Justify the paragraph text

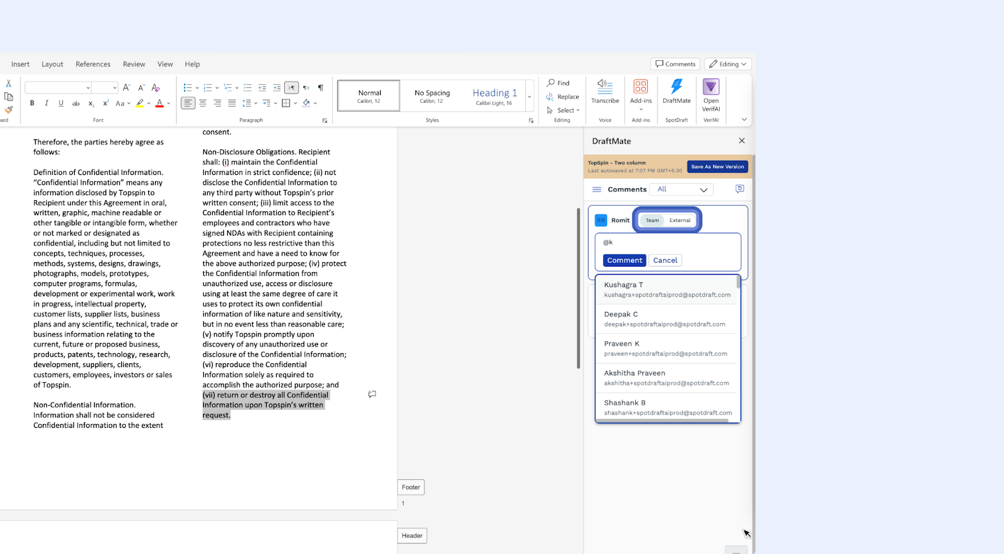coord(232,104)
